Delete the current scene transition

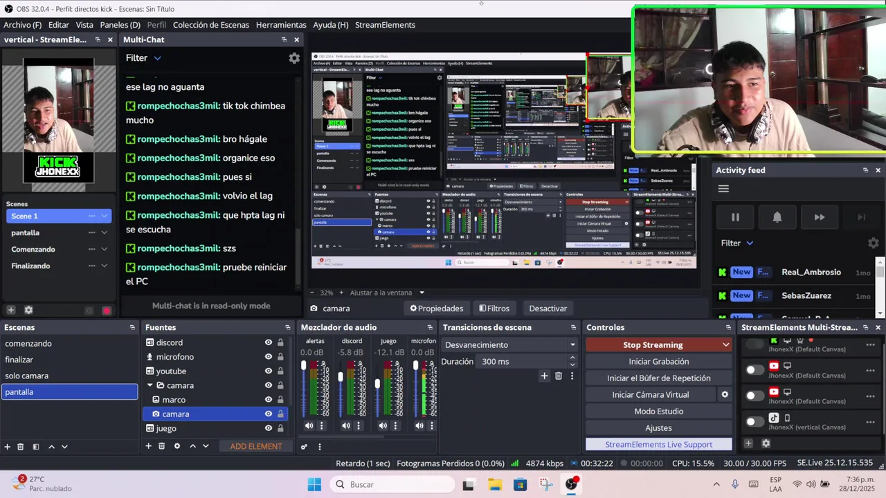[x=559, y=376]
